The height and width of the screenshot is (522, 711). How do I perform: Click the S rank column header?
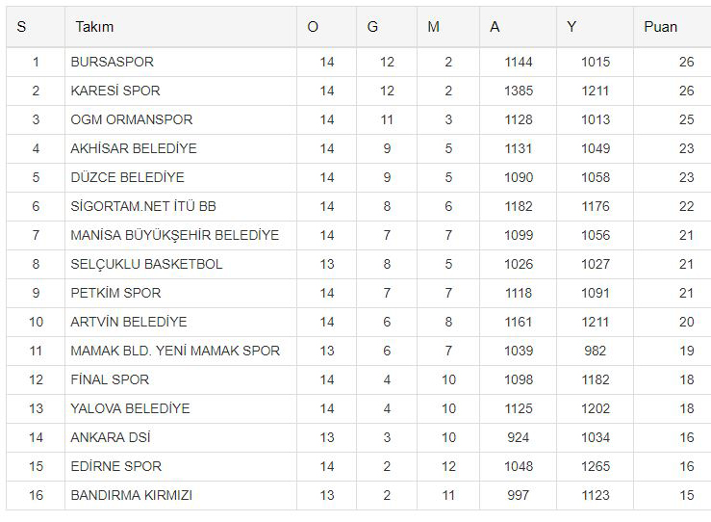[21, 27]
